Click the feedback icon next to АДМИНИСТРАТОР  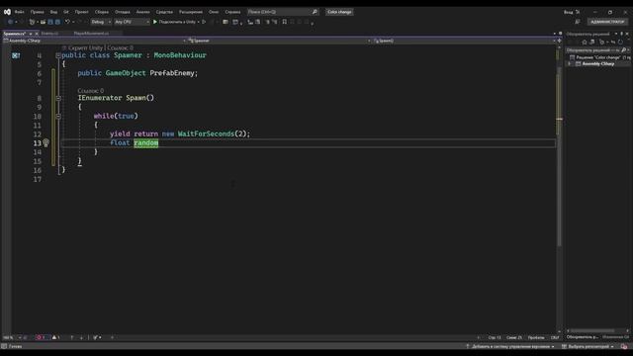pos(578,22)
